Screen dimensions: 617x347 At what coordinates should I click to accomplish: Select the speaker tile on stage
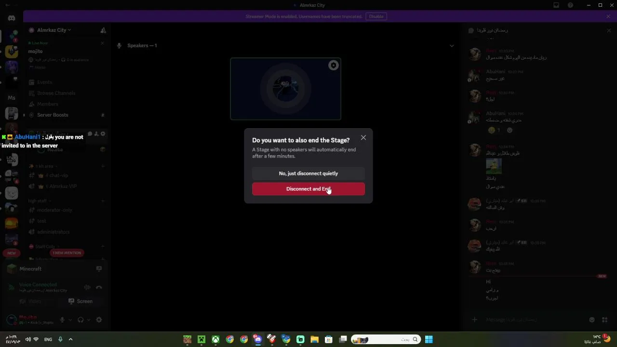[x=285, y=89]
